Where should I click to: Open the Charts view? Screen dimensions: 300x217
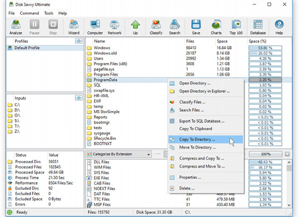(x=216, y=27)
